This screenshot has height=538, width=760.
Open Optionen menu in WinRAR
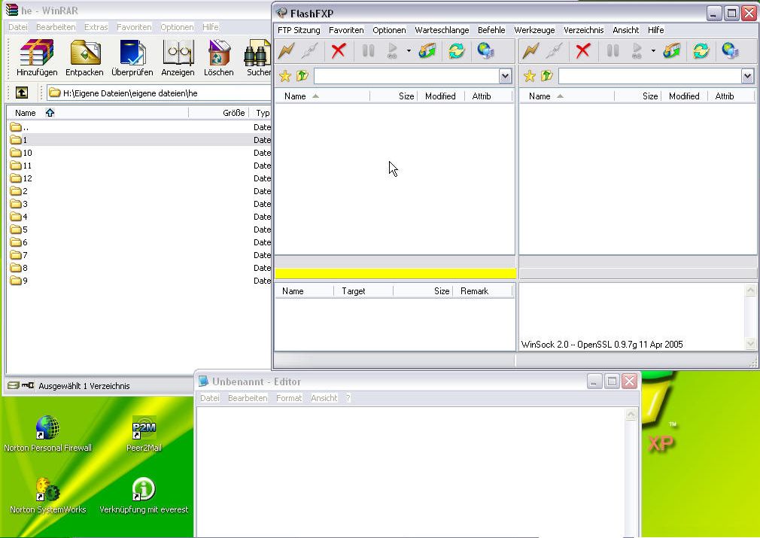pos(177,27)
